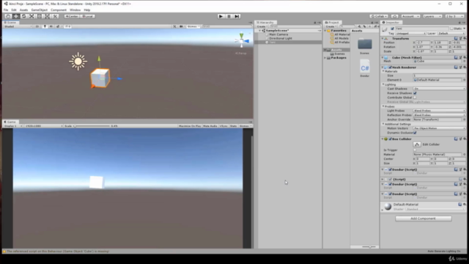Image resolution: width=469 pixels, height=264 pixels.
Task: Select Directional Light in the Hierarchy
Action: [x=281, y=38]
